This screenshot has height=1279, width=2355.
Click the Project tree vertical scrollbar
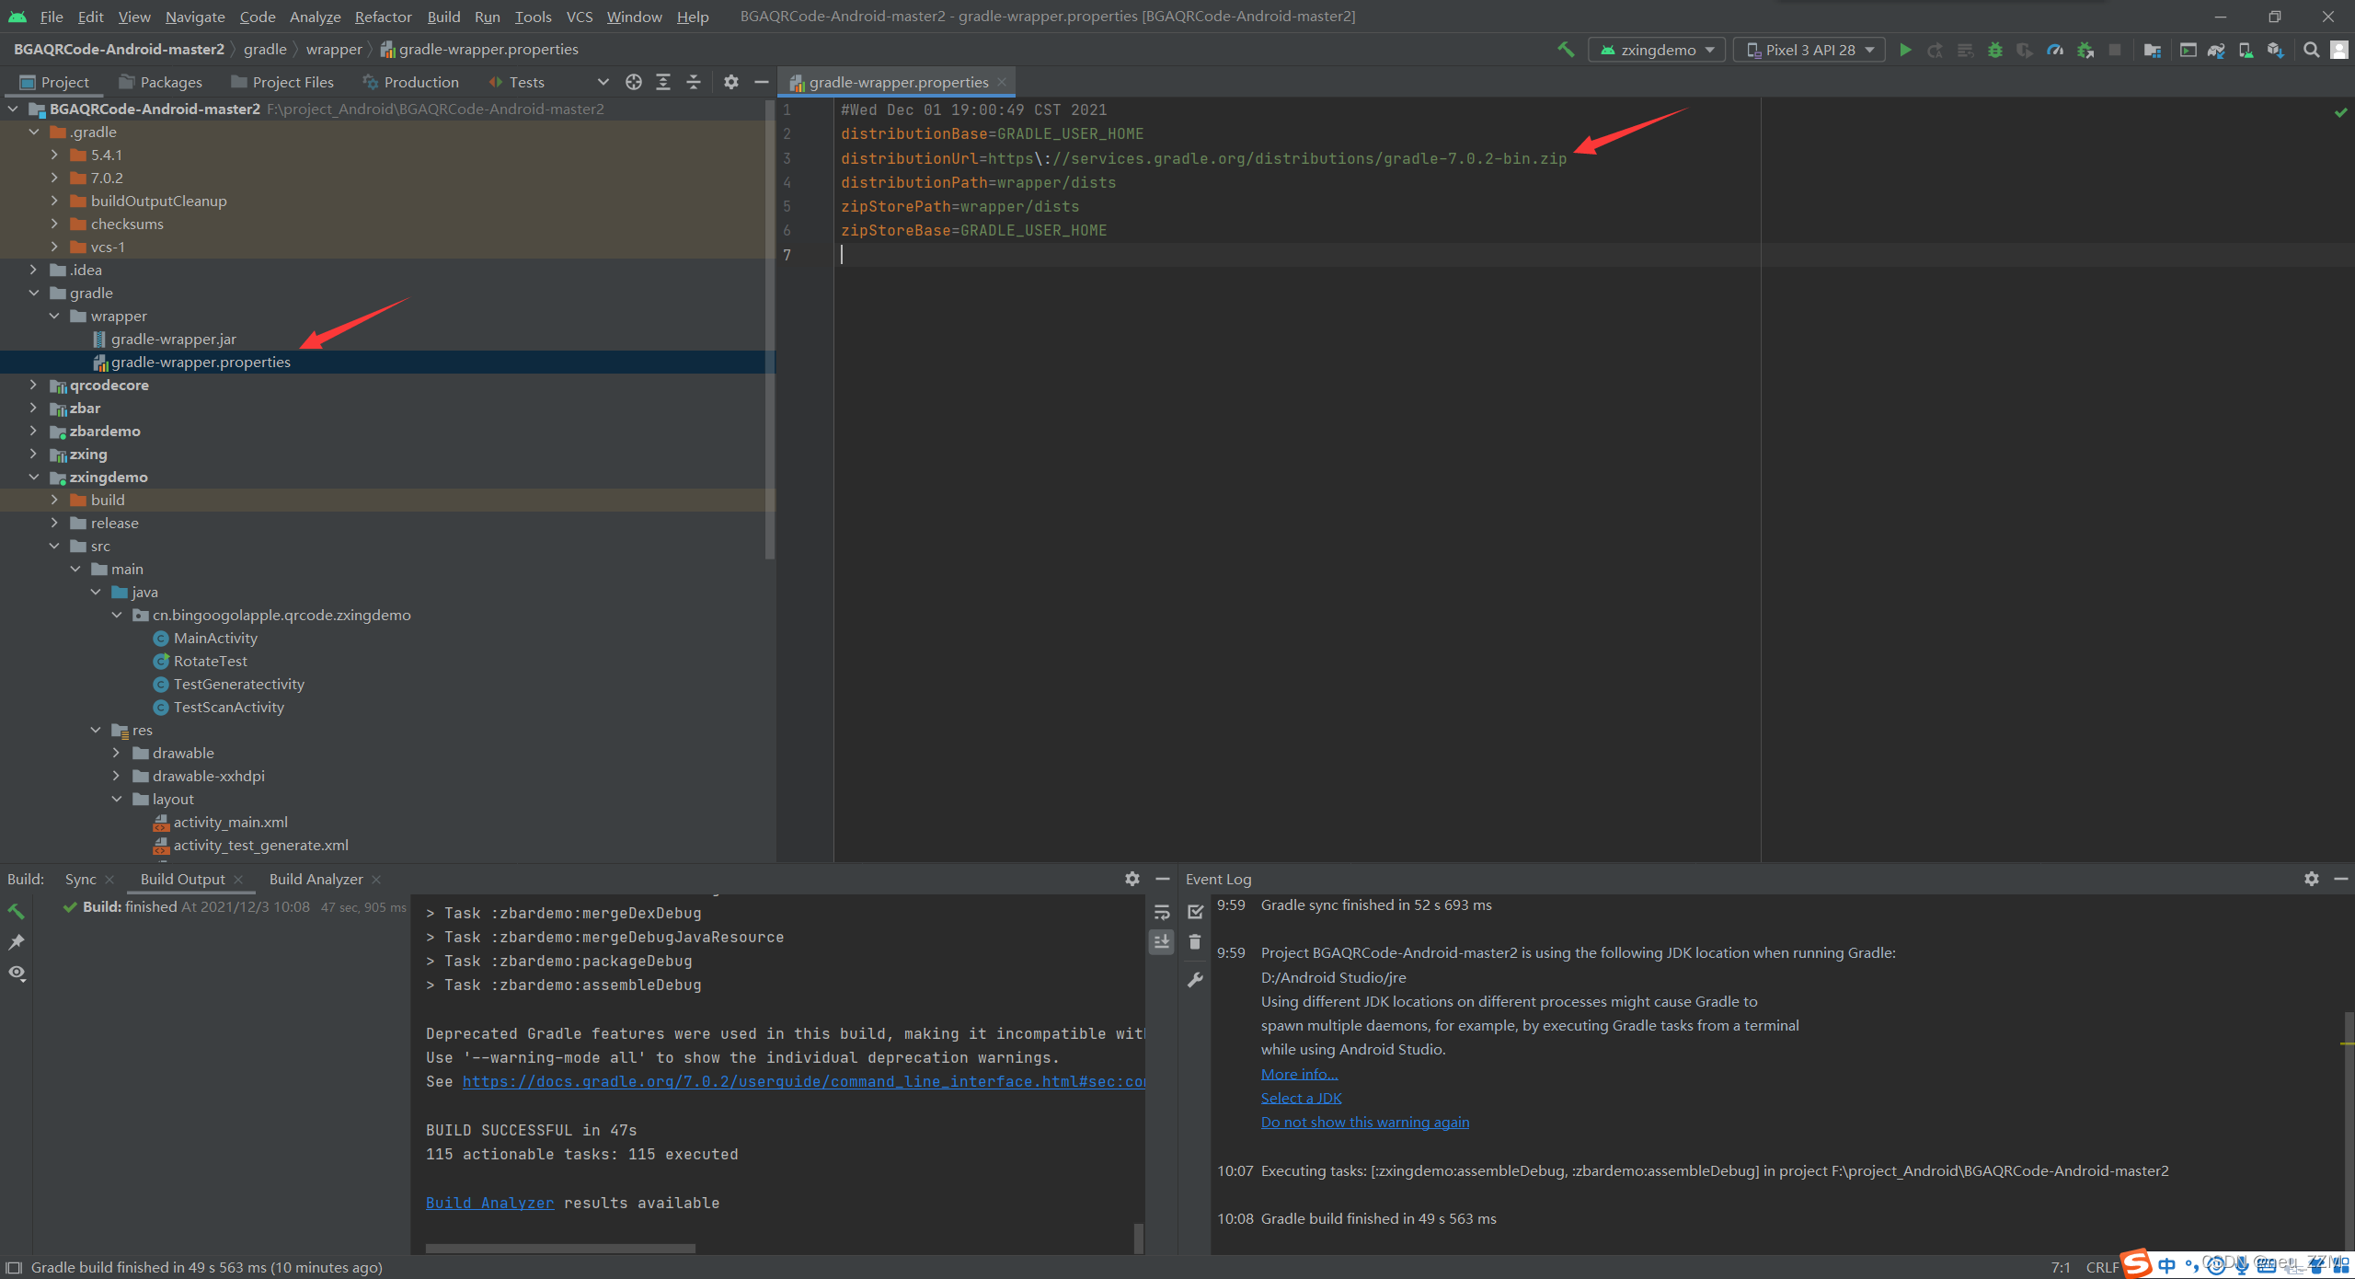[x=769, y=328]
